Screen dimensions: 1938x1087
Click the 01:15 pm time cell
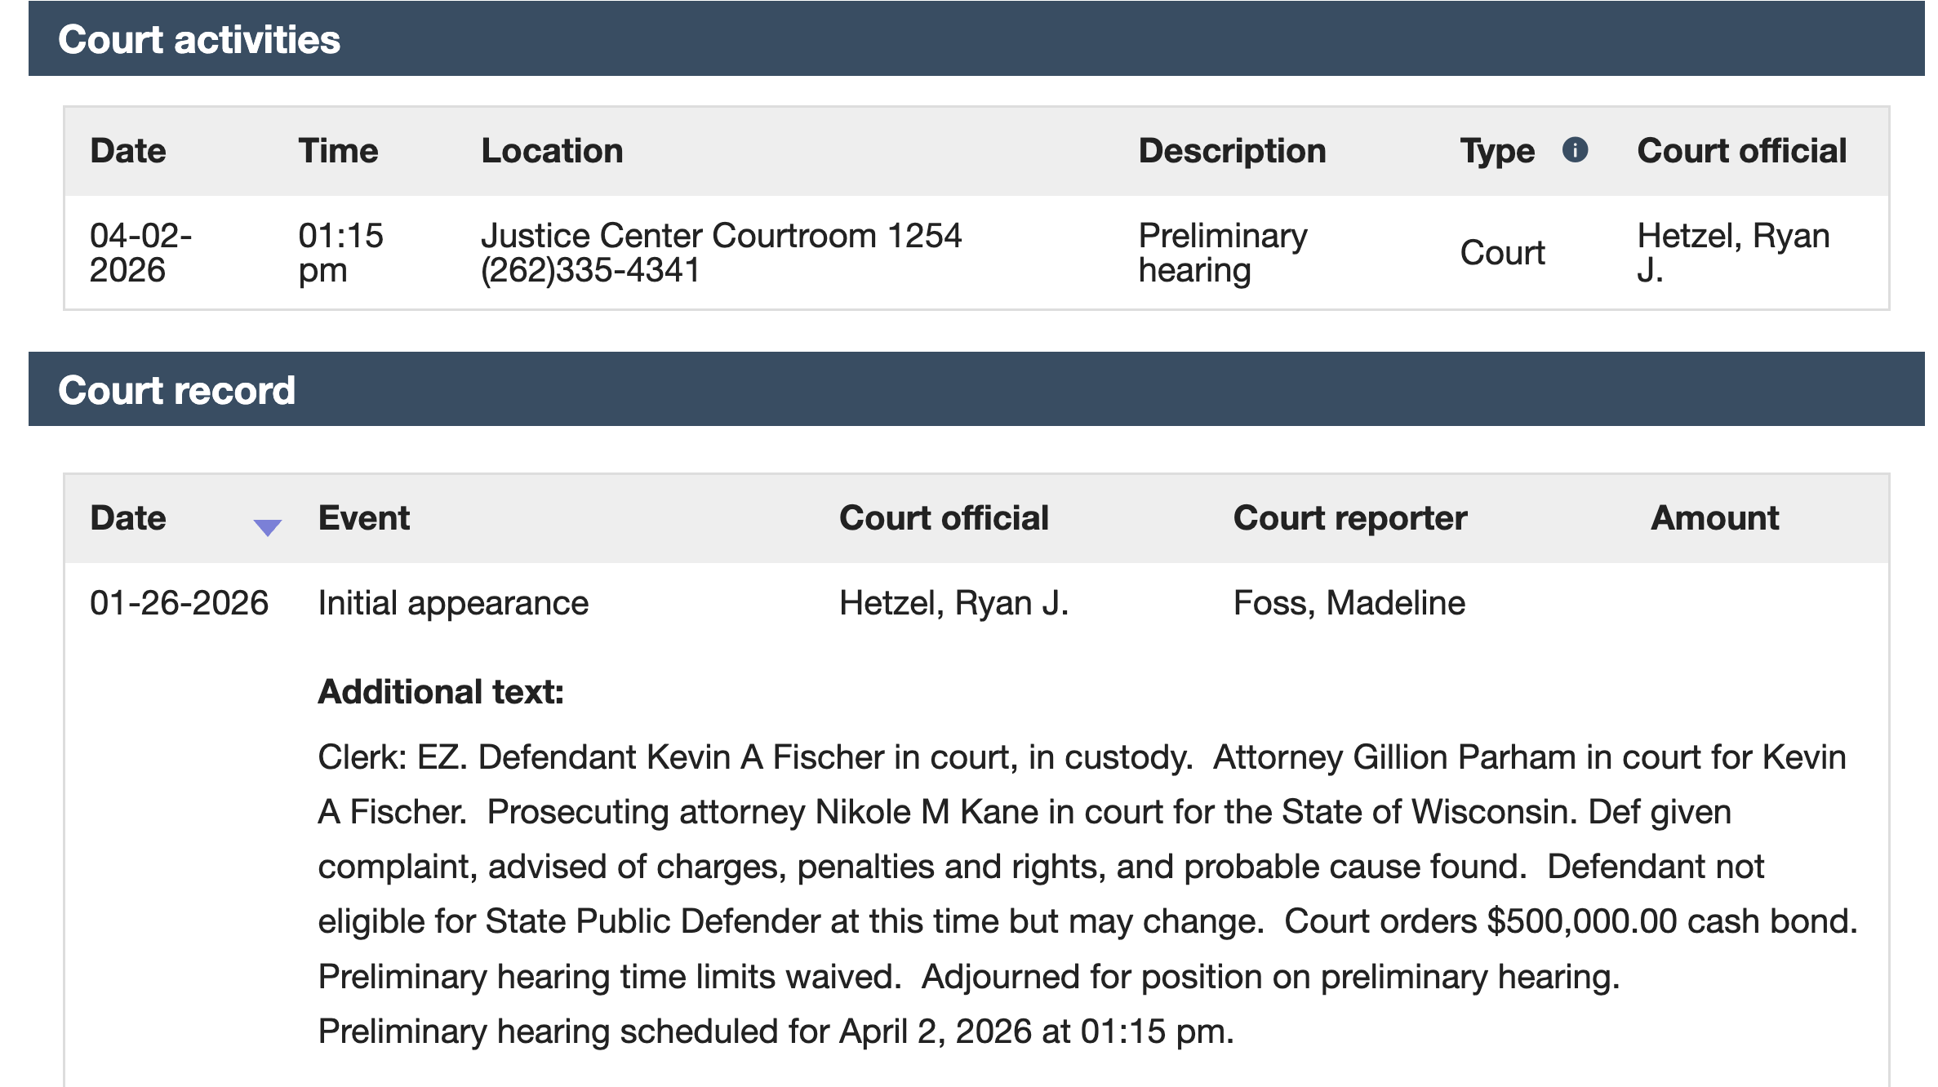(x=340, y=253)
